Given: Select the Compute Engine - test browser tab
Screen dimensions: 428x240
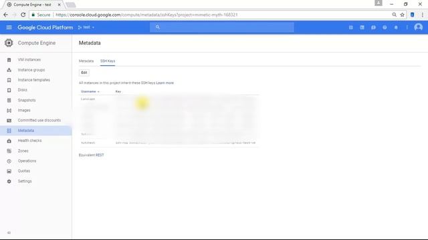Looking at the screenshot, I should (x=32, y=5).
